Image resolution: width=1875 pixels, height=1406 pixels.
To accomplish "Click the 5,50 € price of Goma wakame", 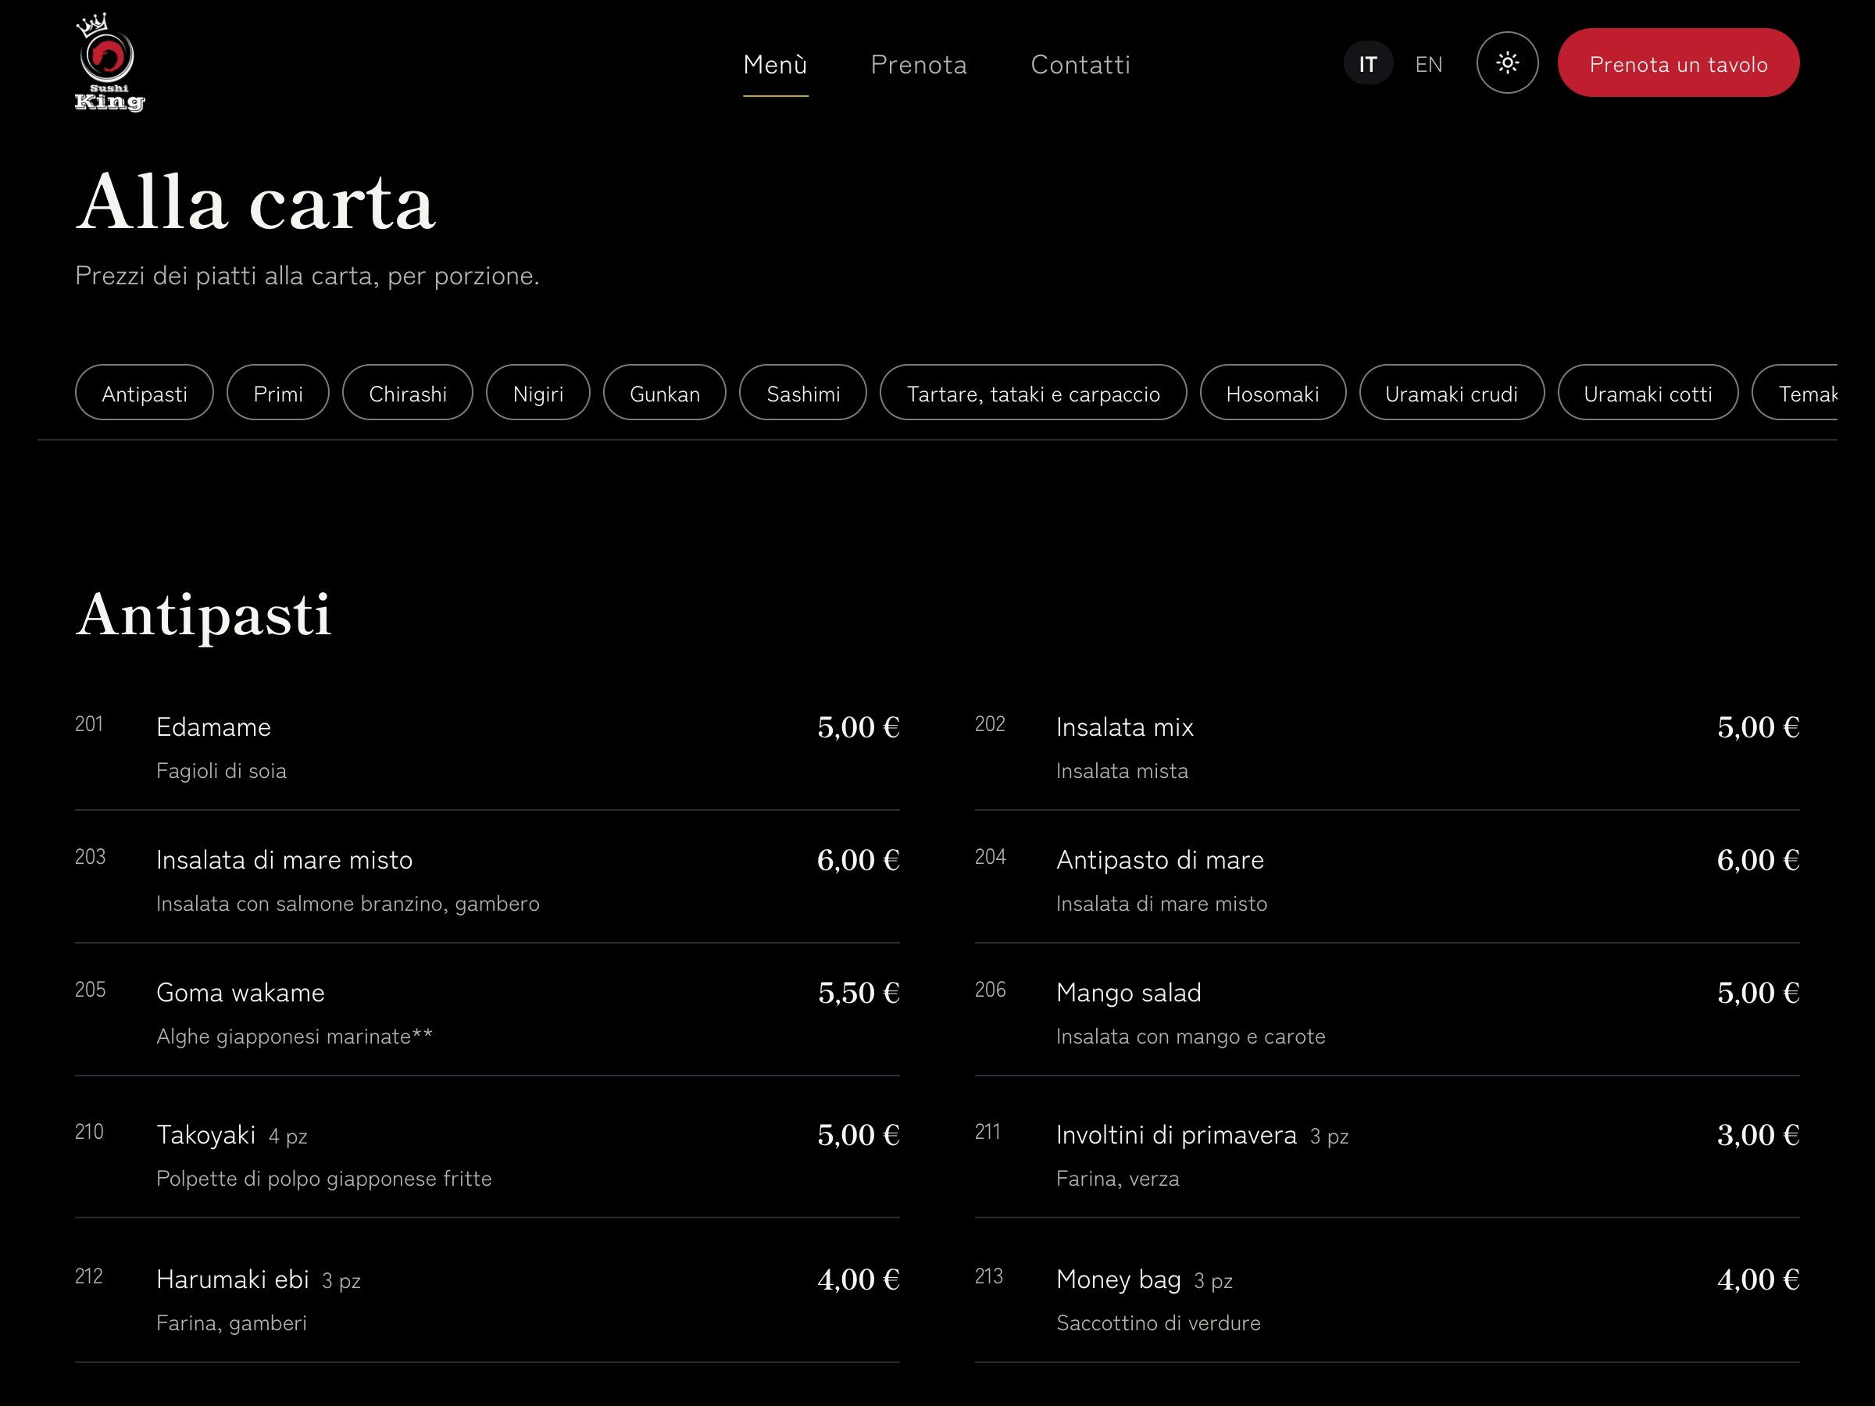I will click(859, 993).
